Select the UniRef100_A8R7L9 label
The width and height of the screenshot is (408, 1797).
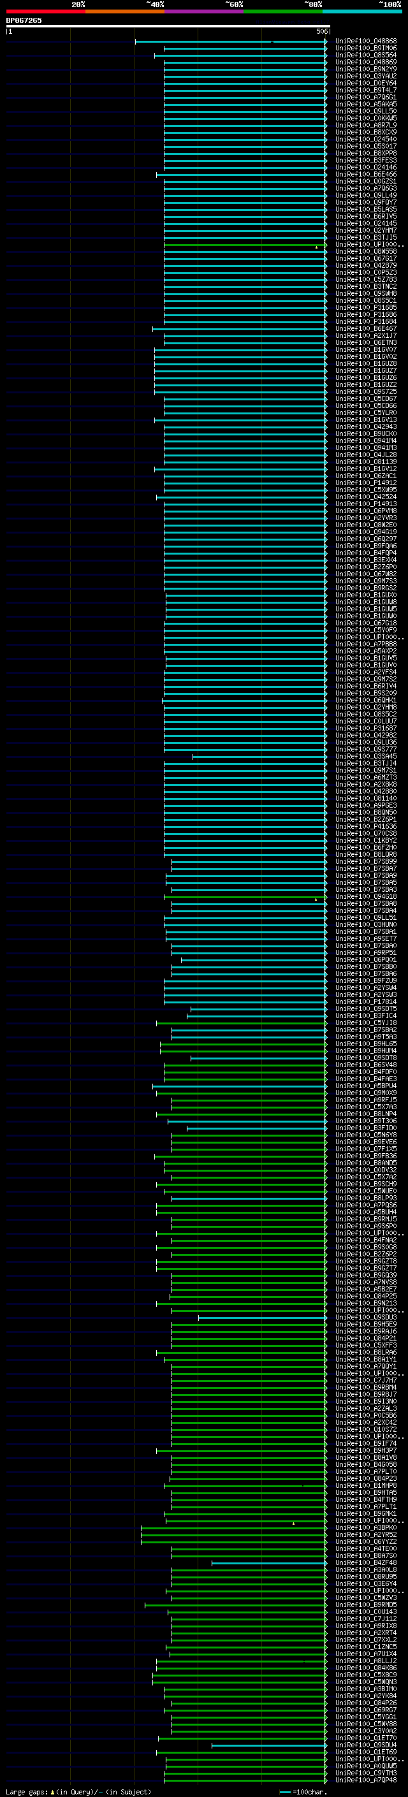366,125
